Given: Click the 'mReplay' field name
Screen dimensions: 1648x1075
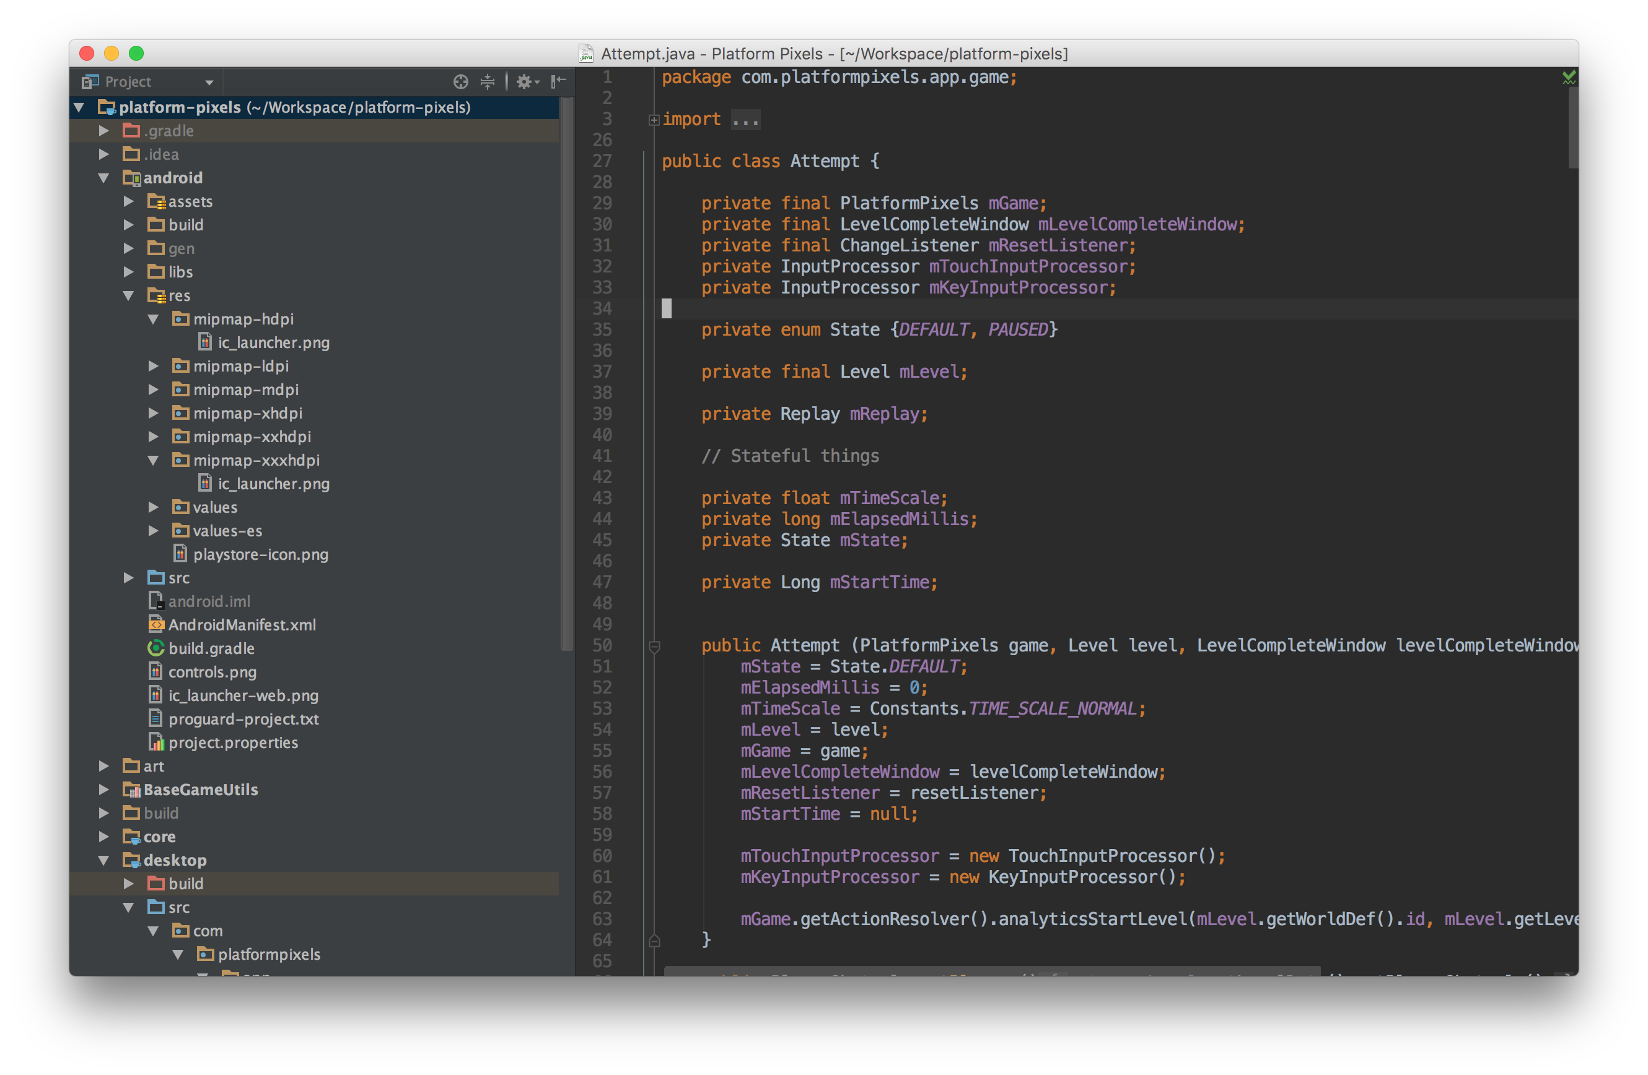Looking at the screenshot, I should tap(884, 414).
